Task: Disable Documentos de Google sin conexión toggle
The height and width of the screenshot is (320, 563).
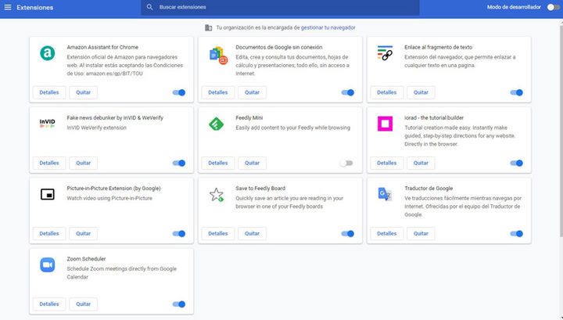Action: point(347,92)
